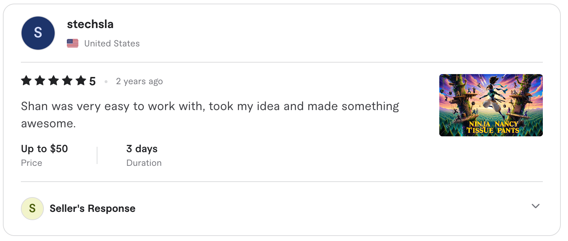
Task: Select the second rating star
Action: pyautogui.click(x=40, y=81)
